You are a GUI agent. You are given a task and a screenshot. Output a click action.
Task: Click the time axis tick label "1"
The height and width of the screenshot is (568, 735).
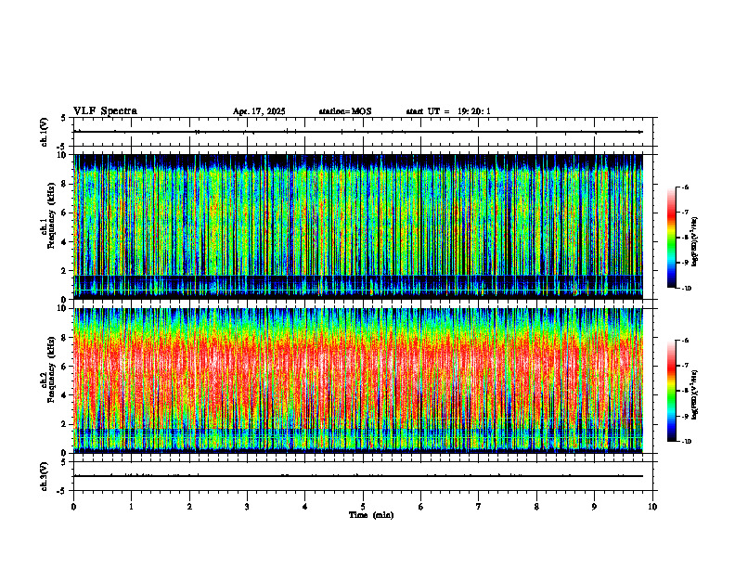click(x=131, y=507)
